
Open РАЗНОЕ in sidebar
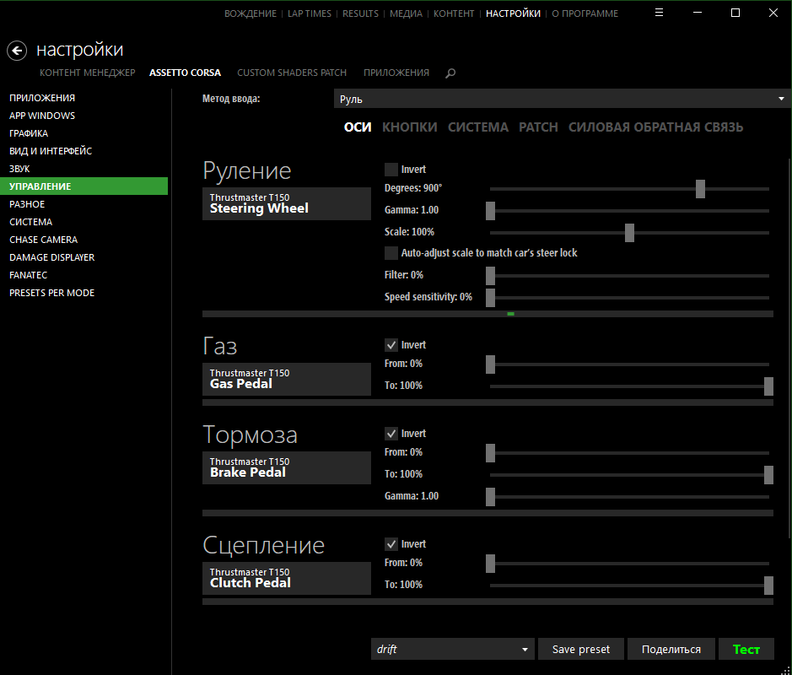[27, 204]
